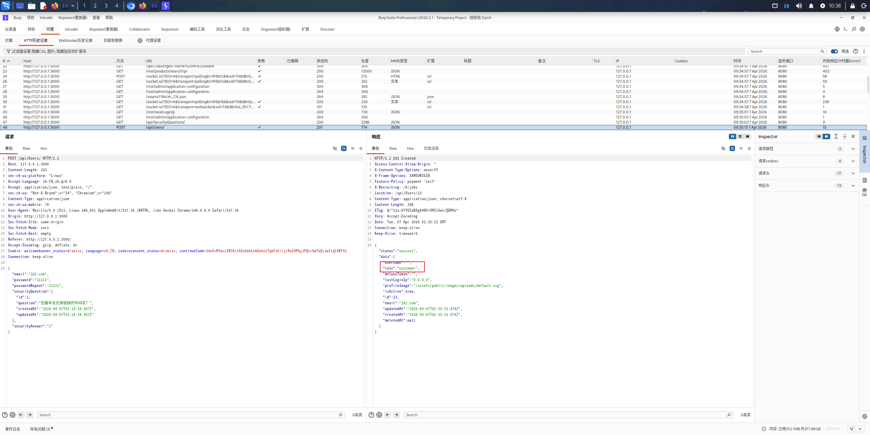
Task: Expand all Inspector sections
Action: pos(836,136)
